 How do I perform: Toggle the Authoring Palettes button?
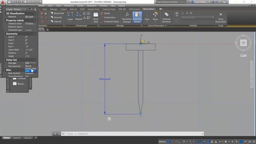pyautogui.click(x=137, y=17)
